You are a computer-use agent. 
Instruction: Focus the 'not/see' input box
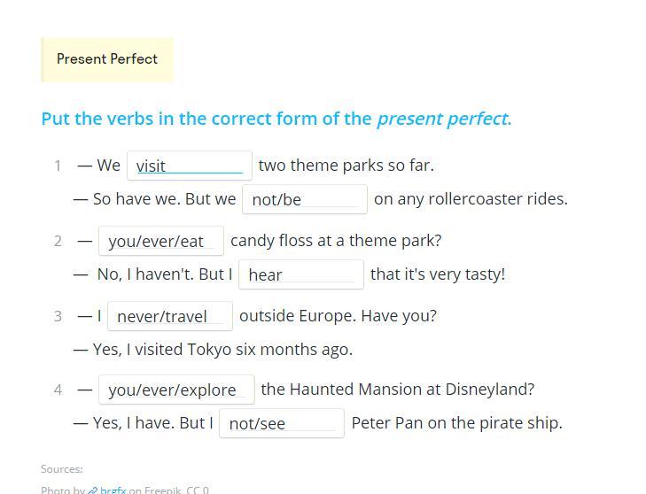281,423
